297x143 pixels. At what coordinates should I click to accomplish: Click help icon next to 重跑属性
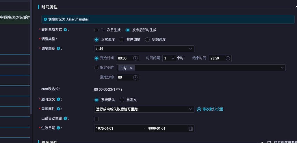point(58,109)
